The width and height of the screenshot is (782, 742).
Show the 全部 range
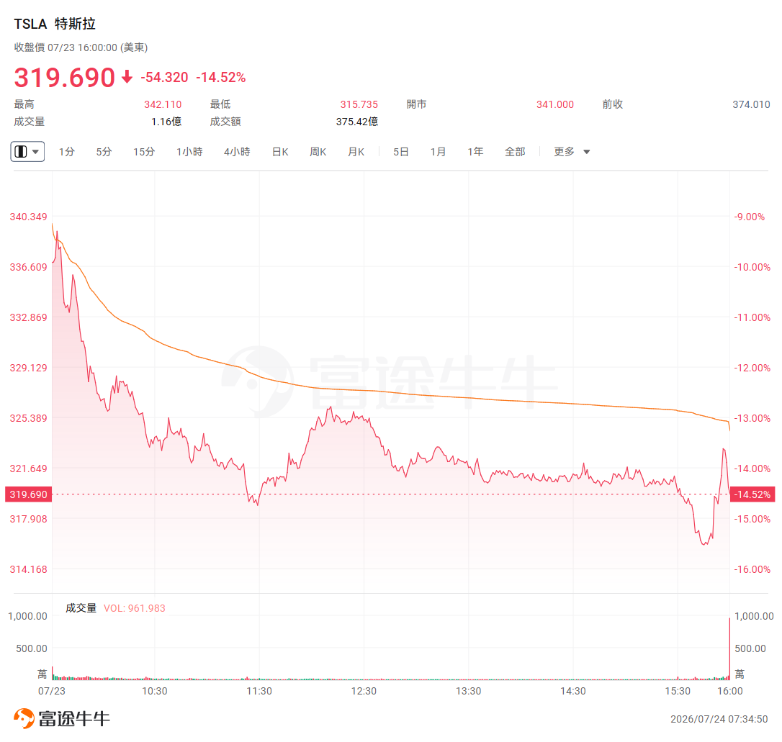click(x=515, y=151)
